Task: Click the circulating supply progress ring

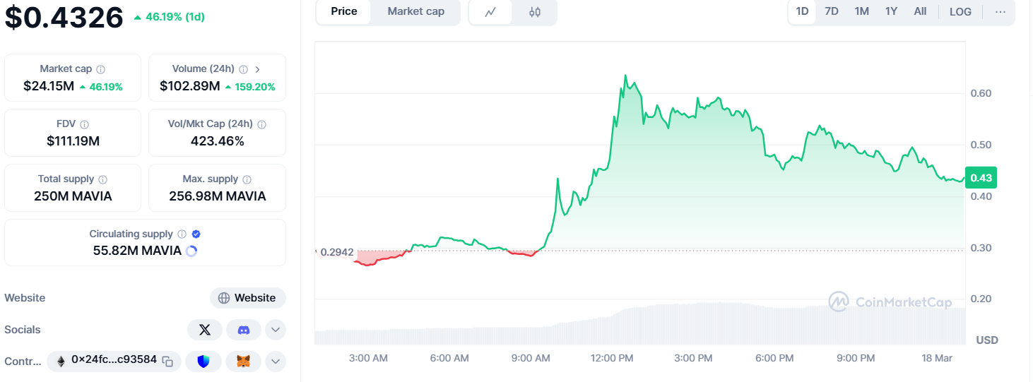Action: (191, 251)
